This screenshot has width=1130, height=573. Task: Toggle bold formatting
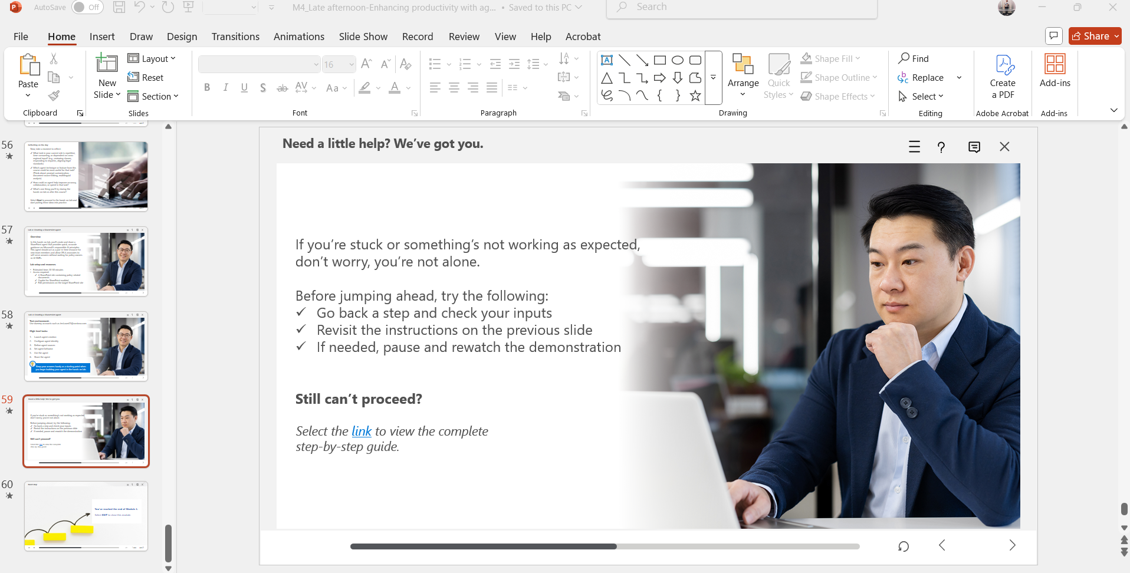[207, 87]
